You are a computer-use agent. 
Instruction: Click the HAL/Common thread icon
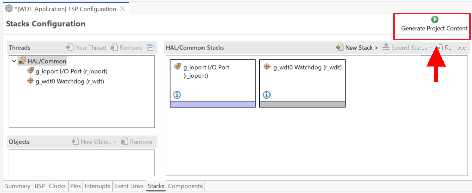point(22,61)
